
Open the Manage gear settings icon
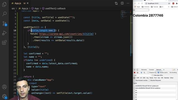(x=4, y=96)
